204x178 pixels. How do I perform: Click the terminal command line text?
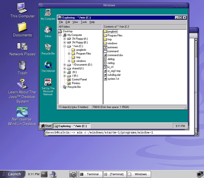99,132
